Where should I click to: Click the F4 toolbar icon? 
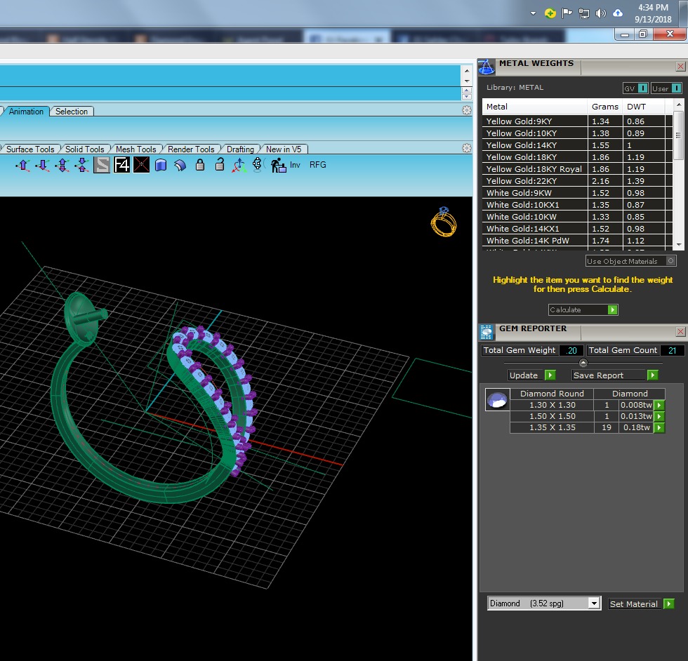[x=121, y=165]
